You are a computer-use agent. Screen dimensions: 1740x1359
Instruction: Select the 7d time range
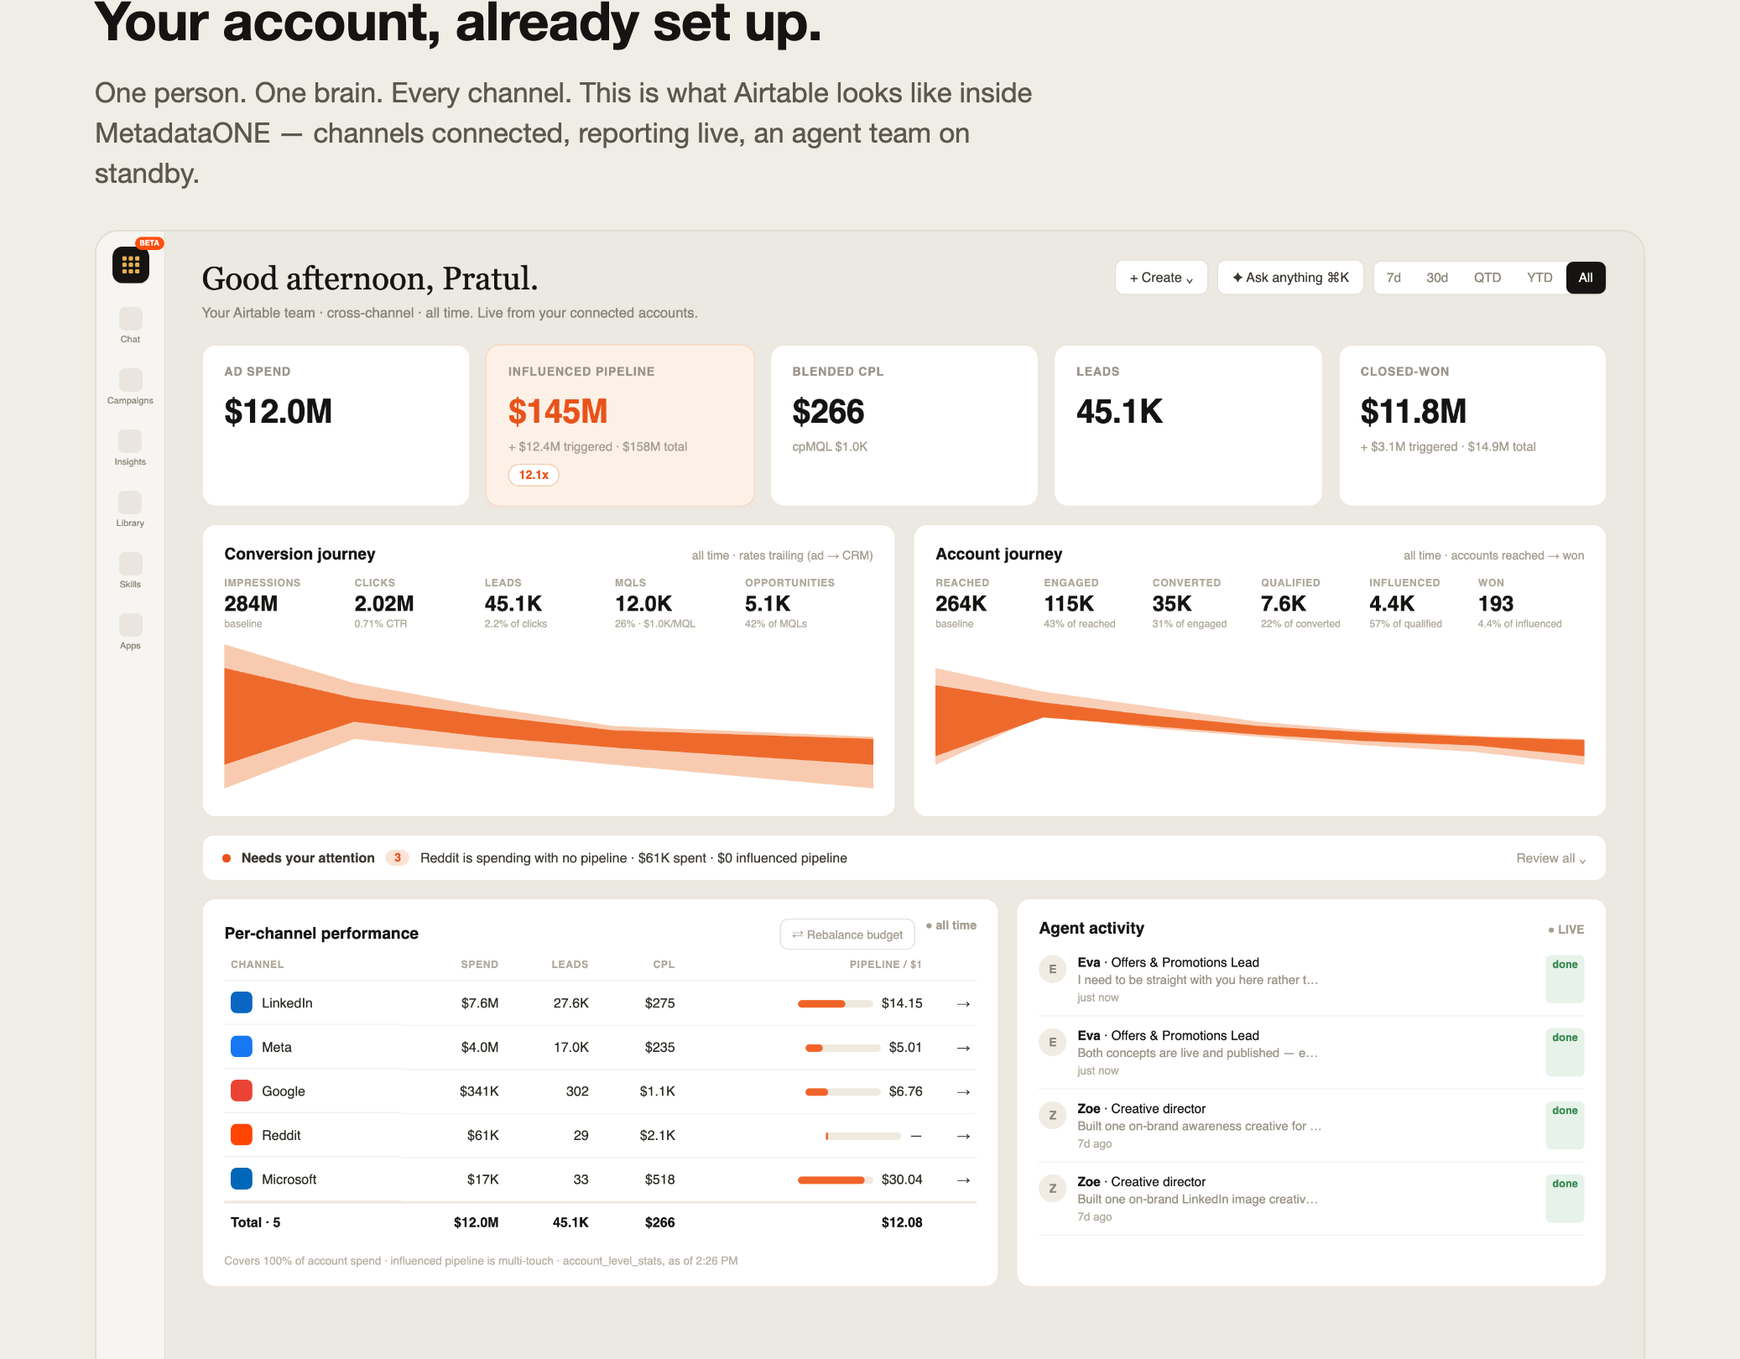pos(1394,278)
